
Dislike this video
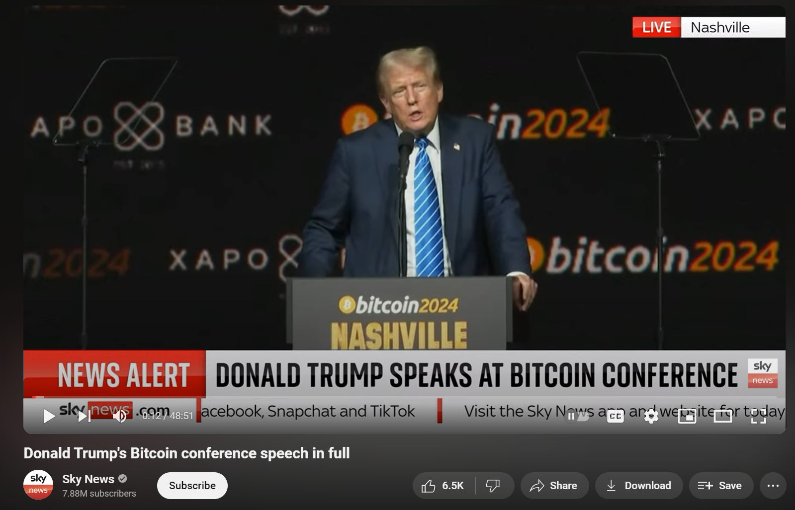(x=493, y=486)
